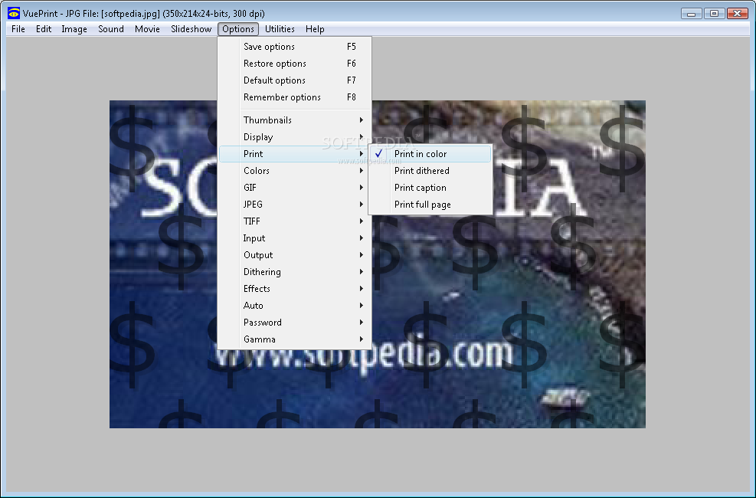Image resolution: width=756 pixels, height=498 pixels.
Task: Expand the Gamma submenu
Action: (x=295, y=339)
